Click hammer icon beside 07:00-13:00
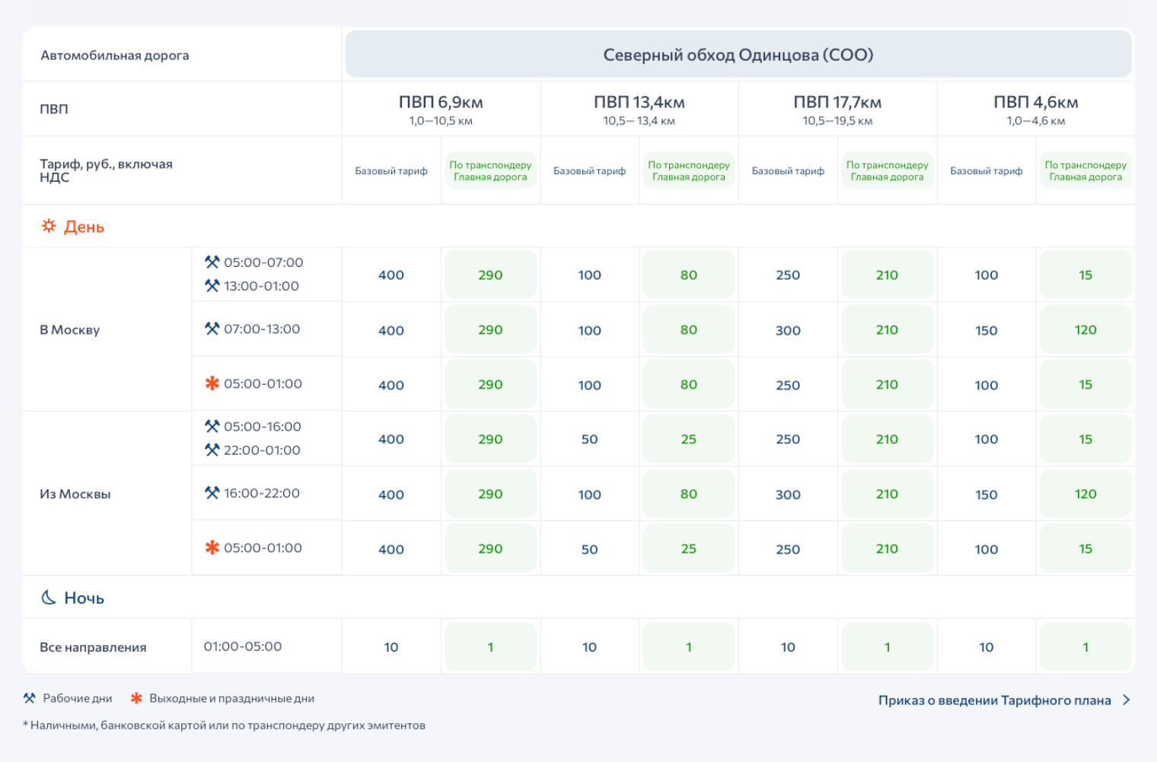Image resolution: width=1157 pixels, height=762 pixels. click(x=212, y=329)
